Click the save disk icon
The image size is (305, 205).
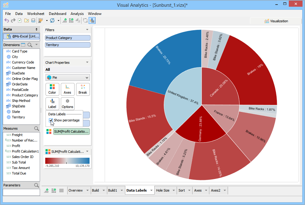pos(33,20)
